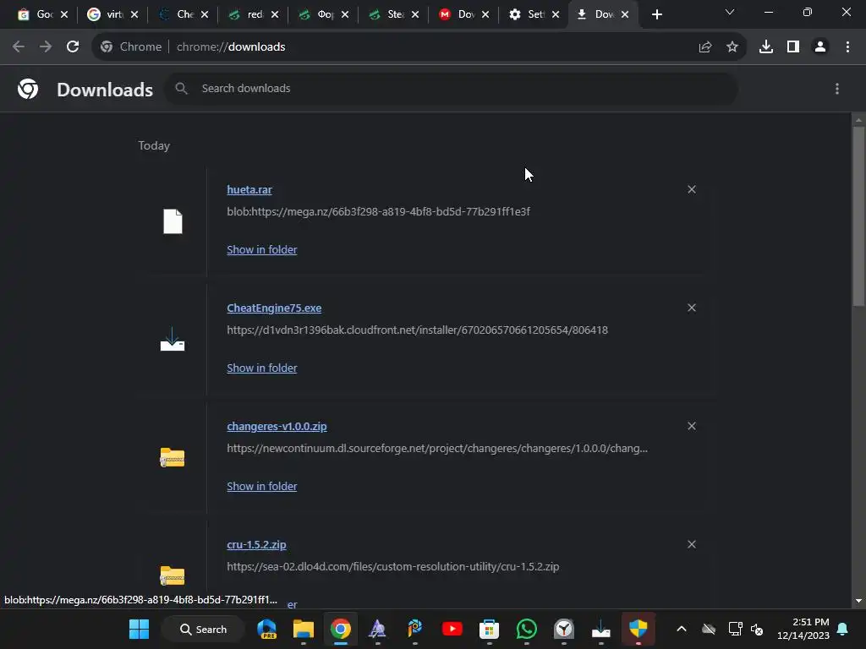Open YouTube from the taskbar
The image size is (866, 649).
[x=452, y=629]
